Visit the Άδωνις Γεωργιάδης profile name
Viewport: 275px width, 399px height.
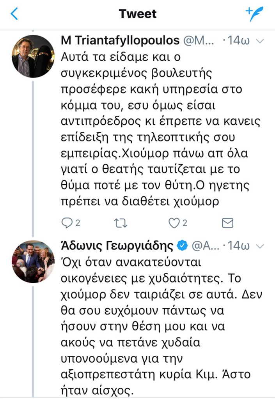coord(117,245)
